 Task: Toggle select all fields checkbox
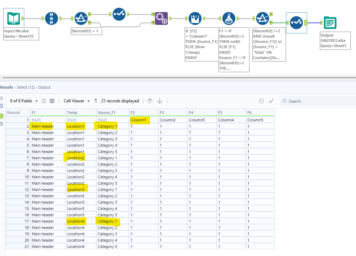[x=44, y=101]
